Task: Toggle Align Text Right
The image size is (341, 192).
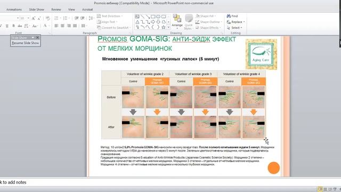Action: click(69, 26)
